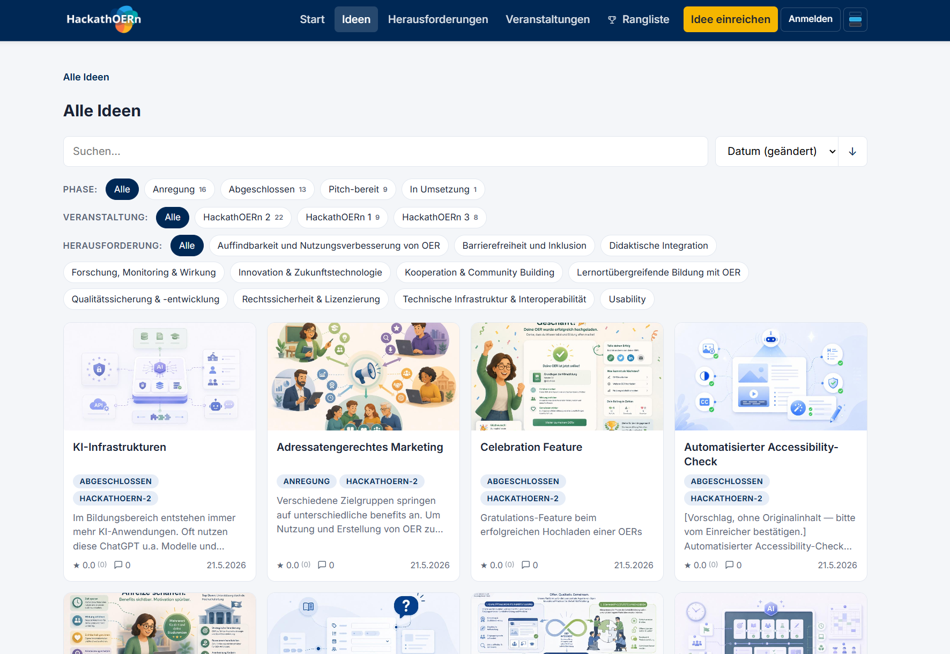
Task: Filter by Didaktische Integration challenge
Action: [658, 246]
